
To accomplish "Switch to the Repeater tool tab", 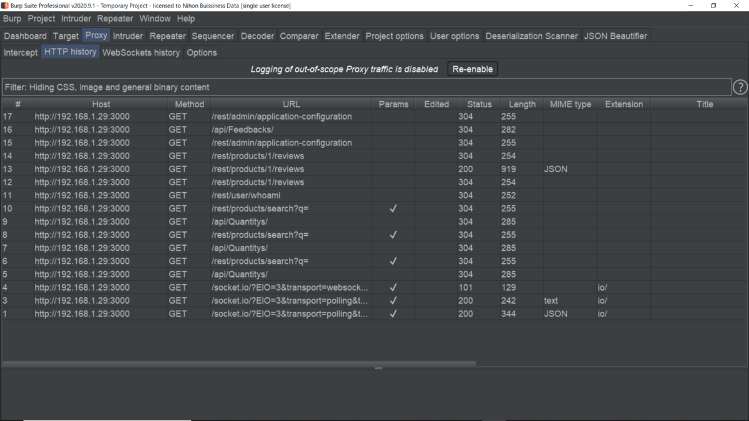I will tap(168, 36).
